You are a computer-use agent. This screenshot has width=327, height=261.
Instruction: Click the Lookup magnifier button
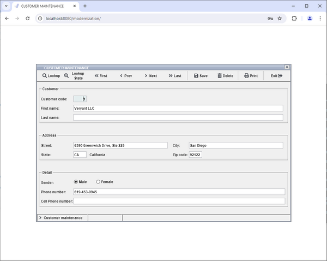pos(51,76)
